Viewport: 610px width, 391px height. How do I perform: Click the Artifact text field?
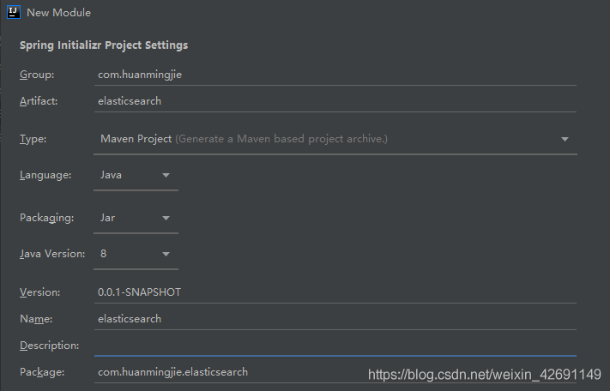point(335,100)
